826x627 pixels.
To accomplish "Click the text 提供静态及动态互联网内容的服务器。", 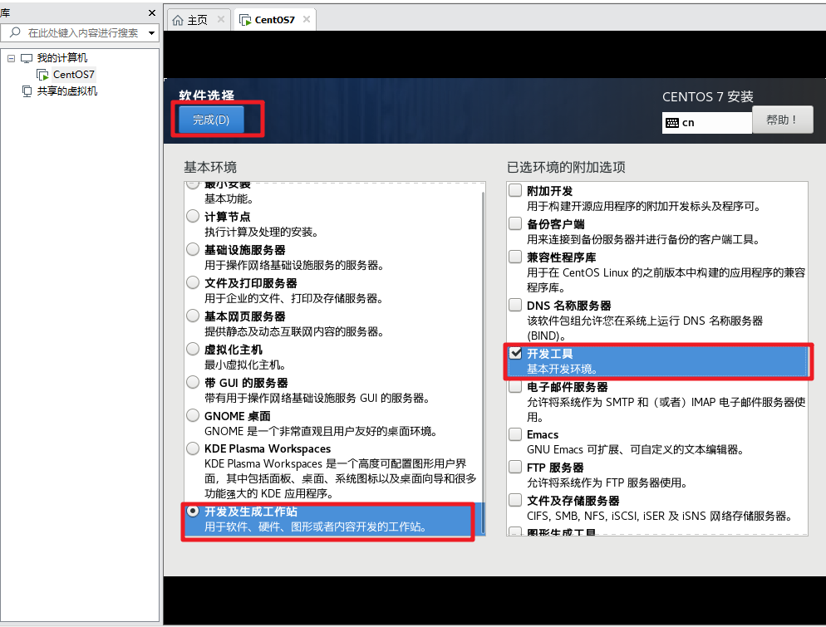I will click(x=294, y=331).
